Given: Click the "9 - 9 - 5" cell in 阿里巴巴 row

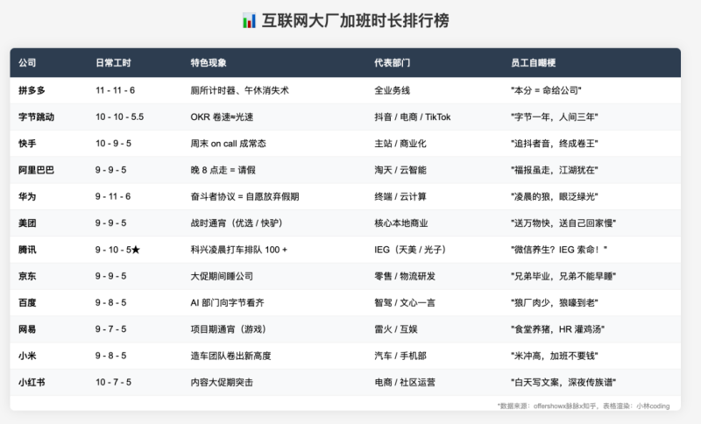Looking at the screenshot, I should [x=111, y=170].
